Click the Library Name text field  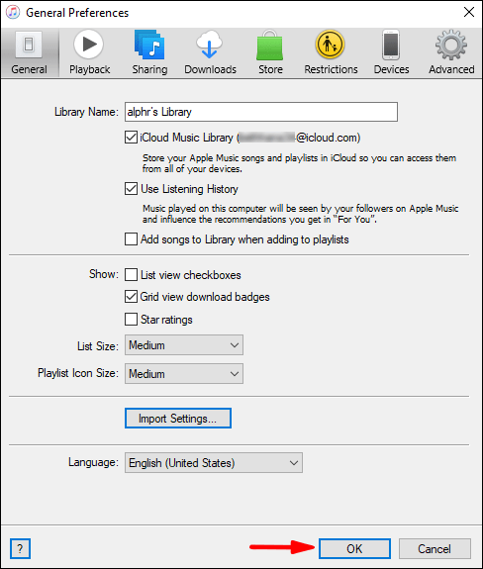tap(261, 112)
